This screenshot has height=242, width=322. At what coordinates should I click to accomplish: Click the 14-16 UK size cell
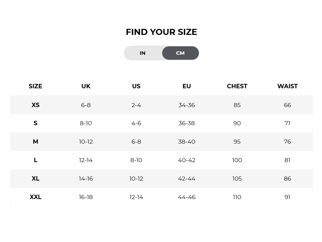(86, 179)
